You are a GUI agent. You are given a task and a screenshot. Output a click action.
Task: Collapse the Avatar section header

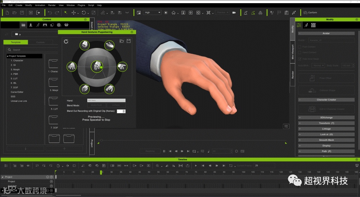tap(326, 33)
